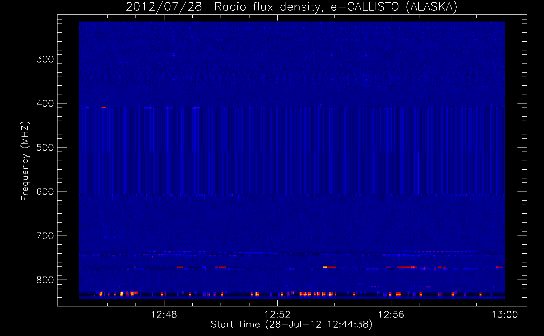Click the 'Start Time (28-Jul-12 12:44:38)' label
The width and height of the screenshot is (544, 336).
[x=292, y=325]
